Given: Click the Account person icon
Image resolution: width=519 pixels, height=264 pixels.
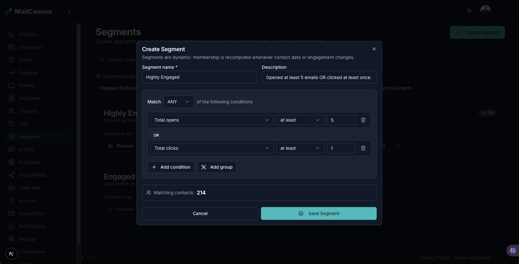Looking at the screenshot, I should coord(12,201).
